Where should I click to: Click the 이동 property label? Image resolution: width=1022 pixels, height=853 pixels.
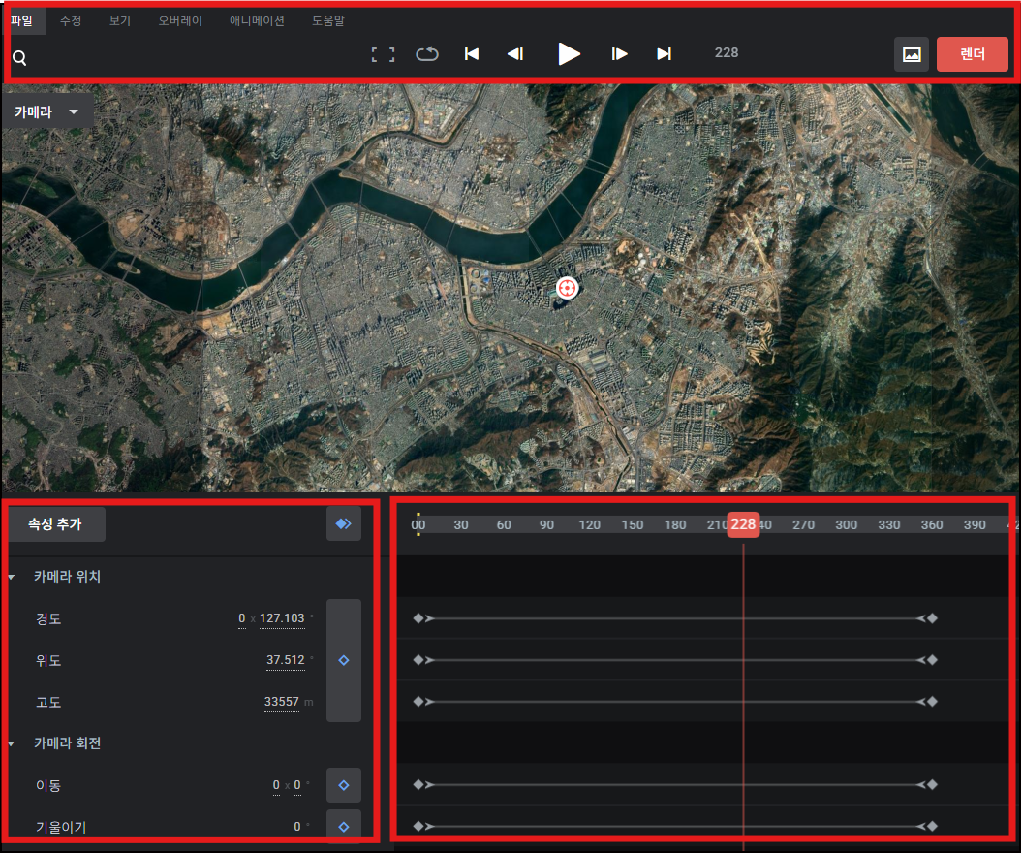click(x=48, y=786)
